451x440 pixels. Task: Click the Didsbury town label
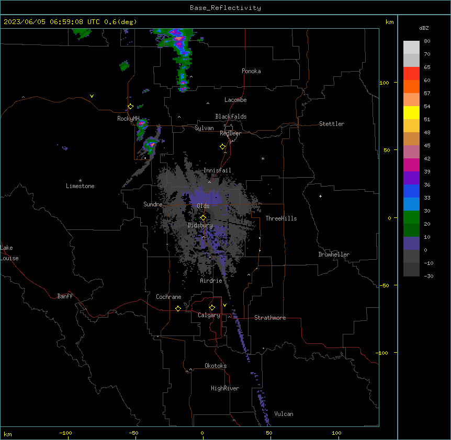pyautogui.click(x=200, y=225)
